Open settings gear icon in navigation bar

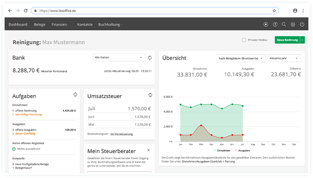pyautogui.click(x=293, y=25)
